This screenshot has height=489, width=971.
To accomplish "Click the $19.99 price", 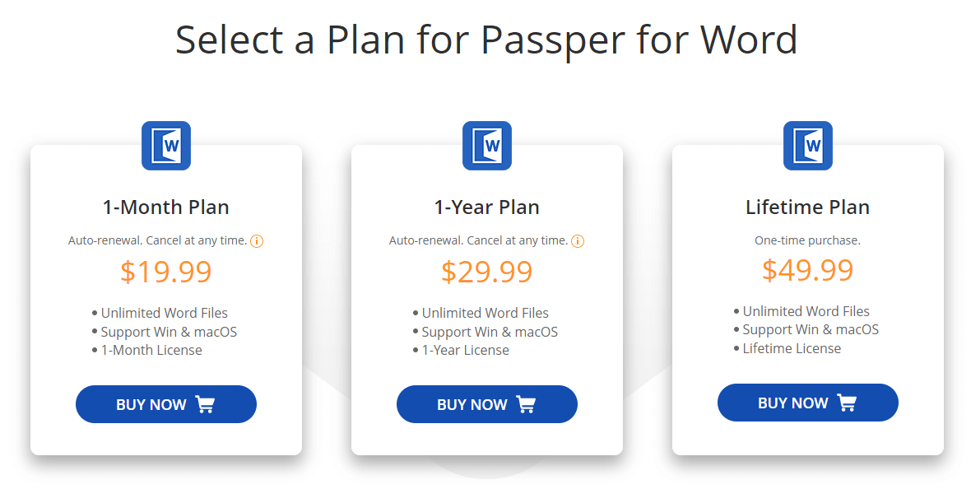I will pyautogui.click(x=166, y=272).
